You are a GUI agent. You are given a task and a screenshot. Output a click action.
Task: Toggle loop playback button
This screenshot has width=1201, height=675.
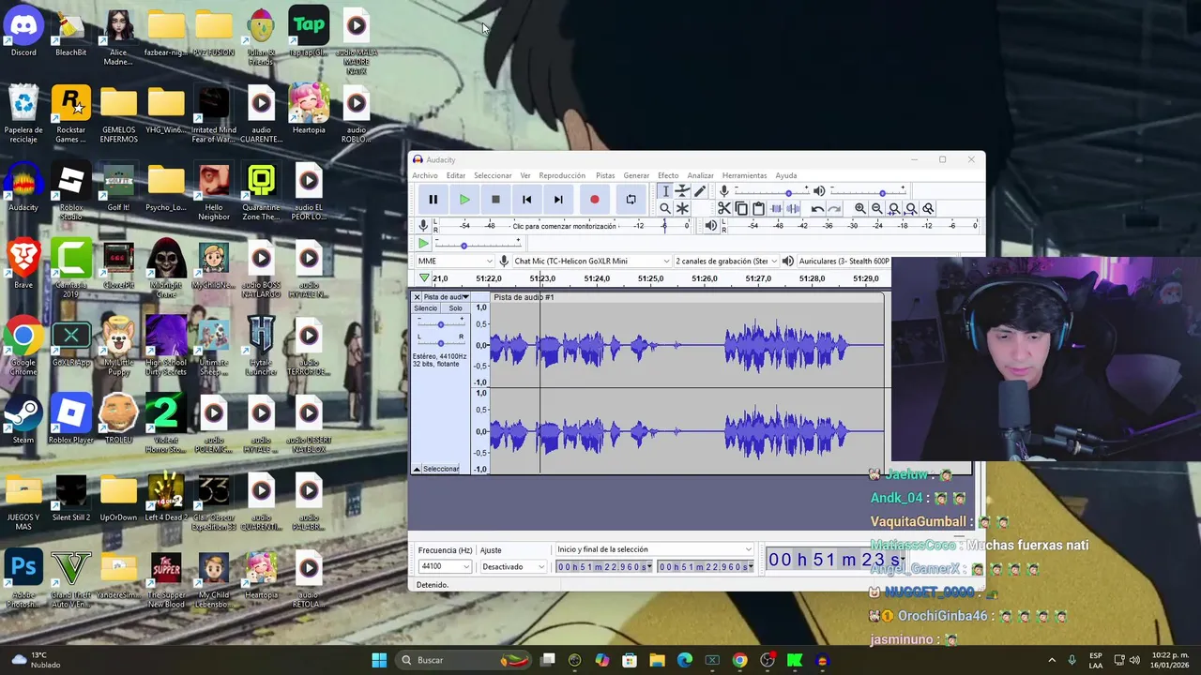(x=631, y=199)
